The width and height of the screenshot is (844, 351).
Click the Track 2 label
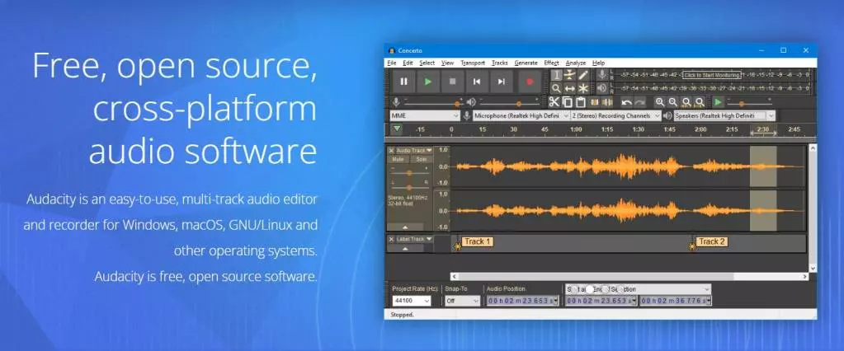coord(711,241)
